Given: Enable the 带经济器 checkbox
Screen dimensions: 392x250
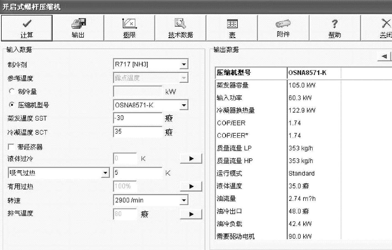Looking at the screenshot, I should tap(11, 147).
